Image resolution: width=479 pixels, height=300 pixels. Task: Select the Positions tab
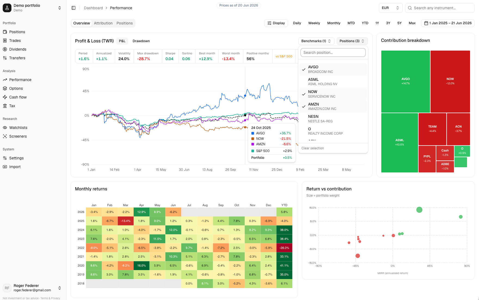[x=125, y=23]
